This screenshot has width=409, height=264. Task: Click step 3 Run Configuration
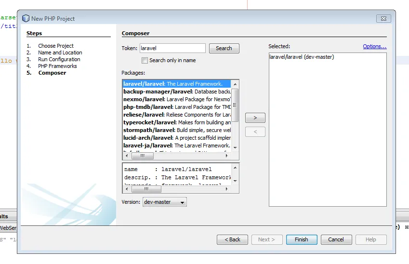pyautogui.click(x=59, y=59)
